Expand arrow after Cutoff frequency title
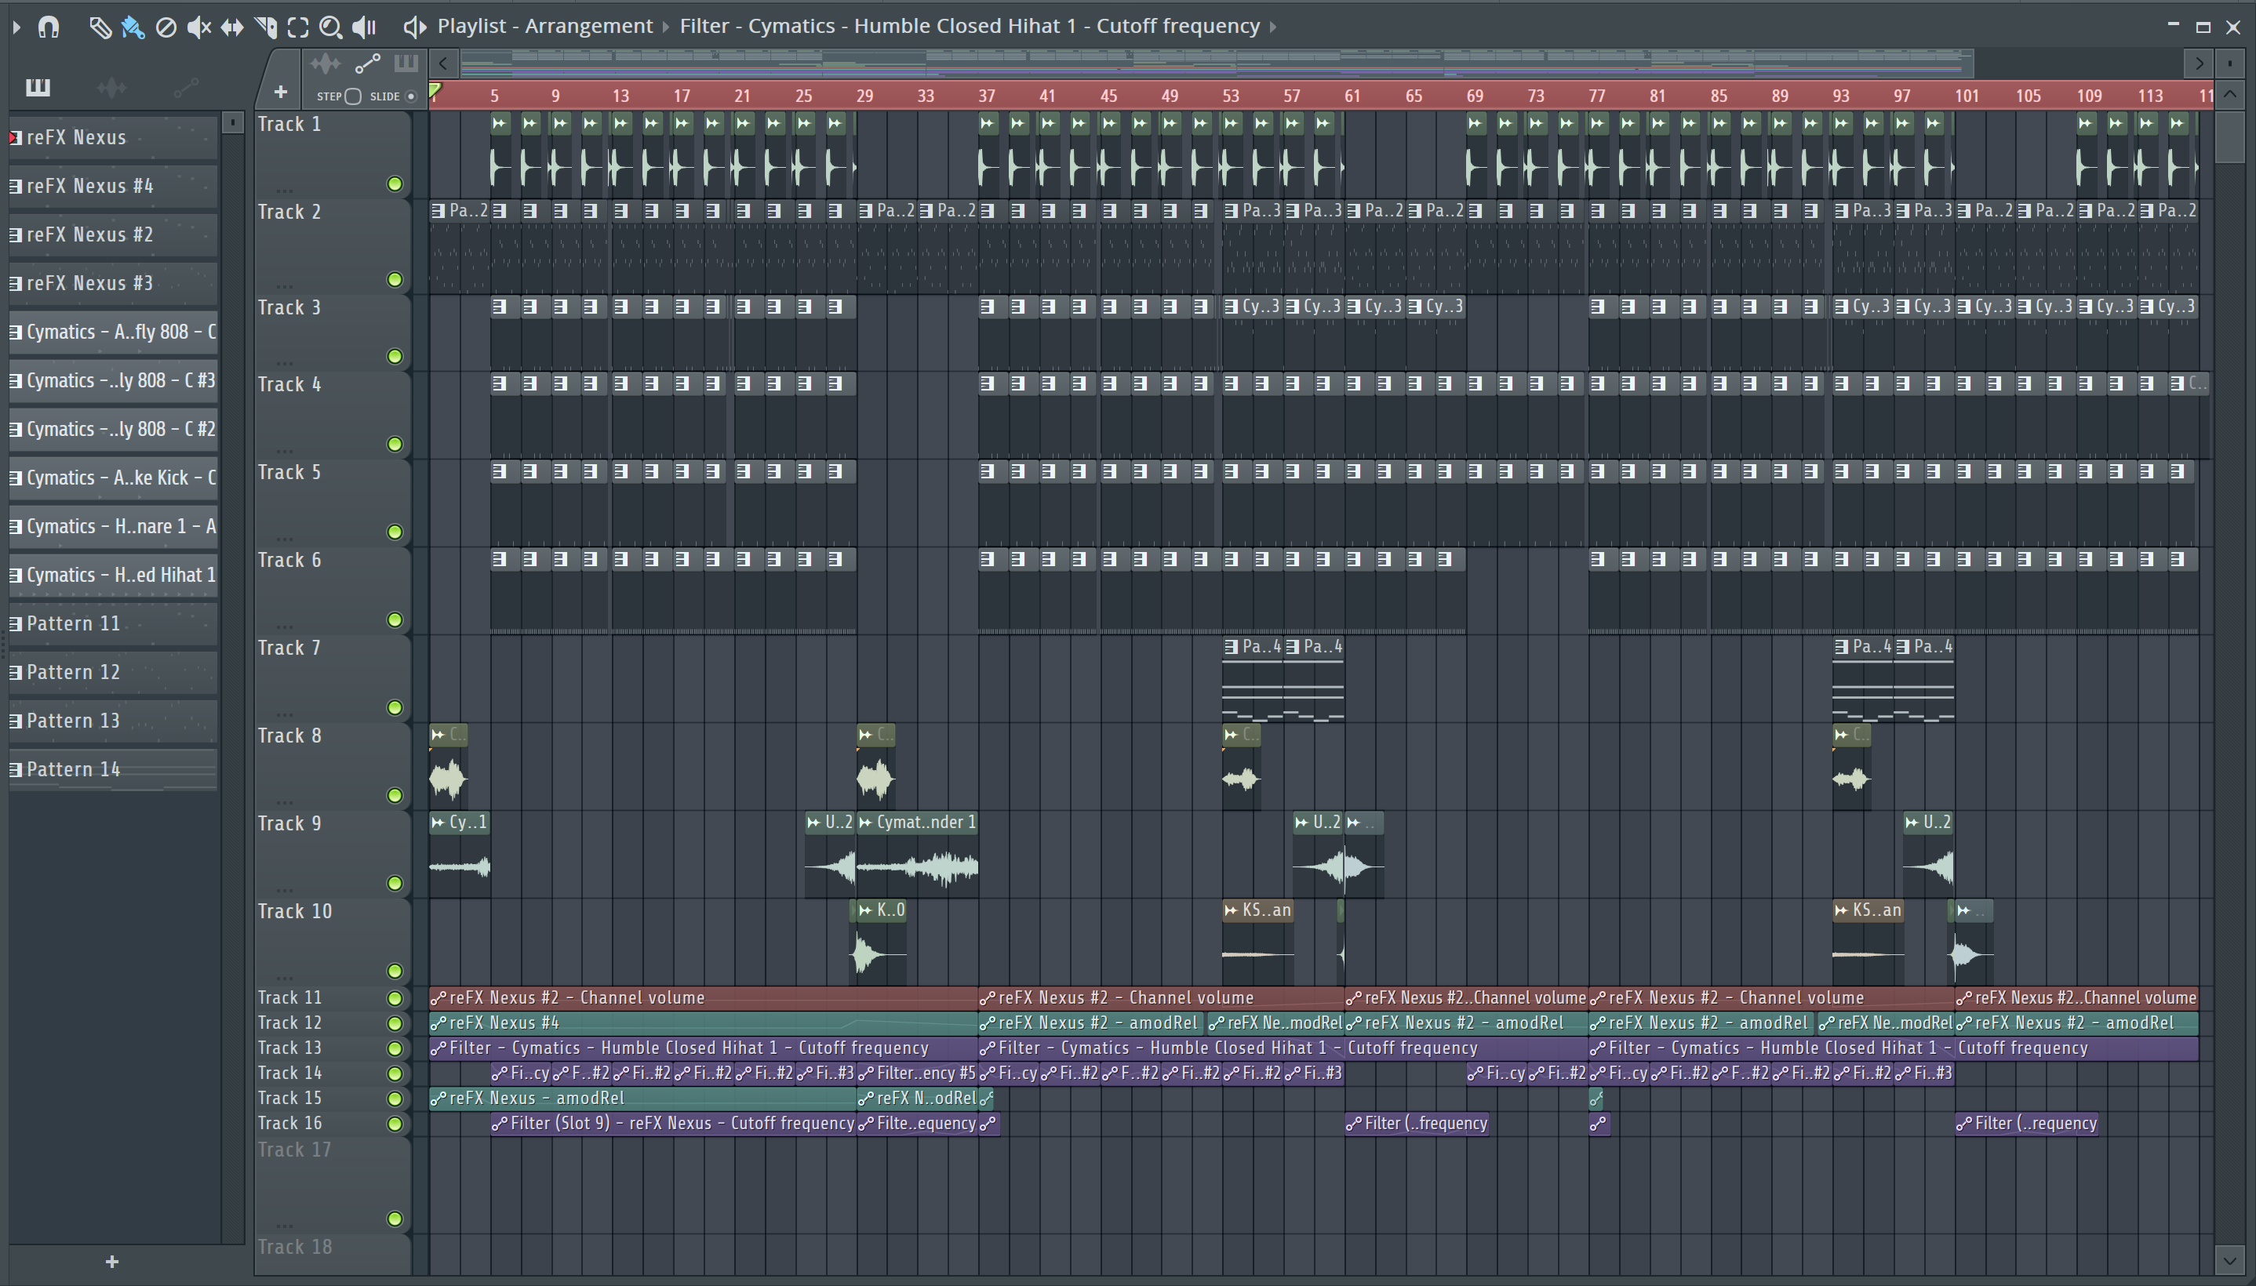This screenshot has height=1286, width=2256. [1273, 27]
